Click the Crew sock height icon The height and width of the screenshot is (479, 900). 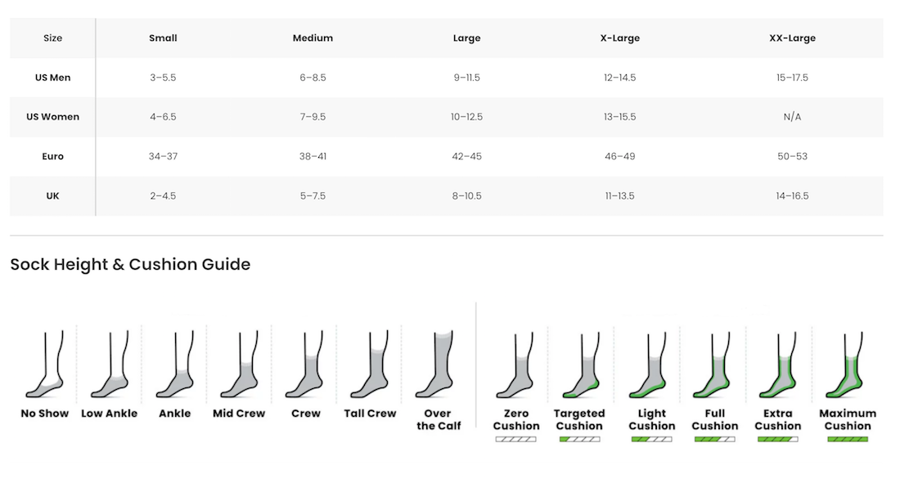click(x=305, y=364)
